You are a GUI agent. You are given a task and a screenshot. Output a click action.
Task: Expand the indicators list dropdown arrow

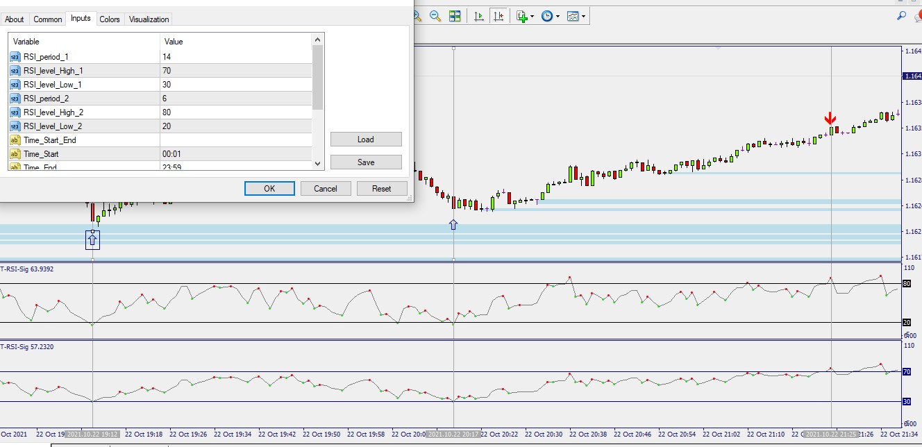click(x=533, y=15)
